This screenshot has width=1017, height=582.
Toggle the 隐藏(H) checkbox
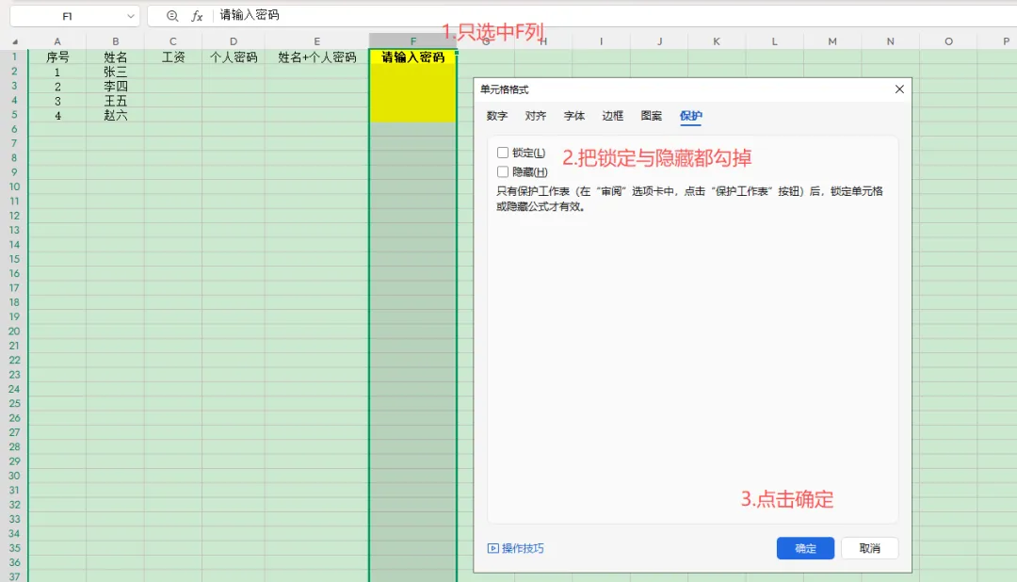(x=503, y=172)
